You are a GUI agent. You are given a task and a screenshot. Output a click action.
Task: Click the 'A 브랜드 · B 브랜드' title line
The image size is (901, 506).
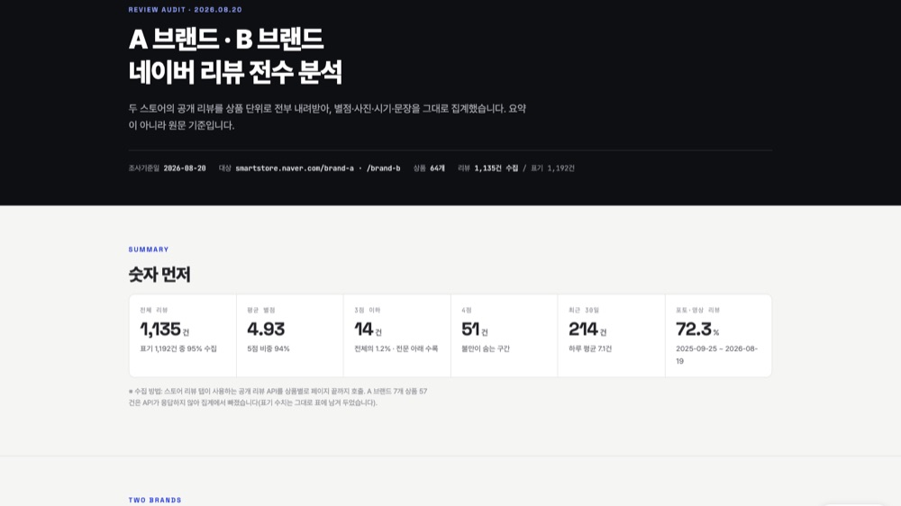tap(226, 40)
